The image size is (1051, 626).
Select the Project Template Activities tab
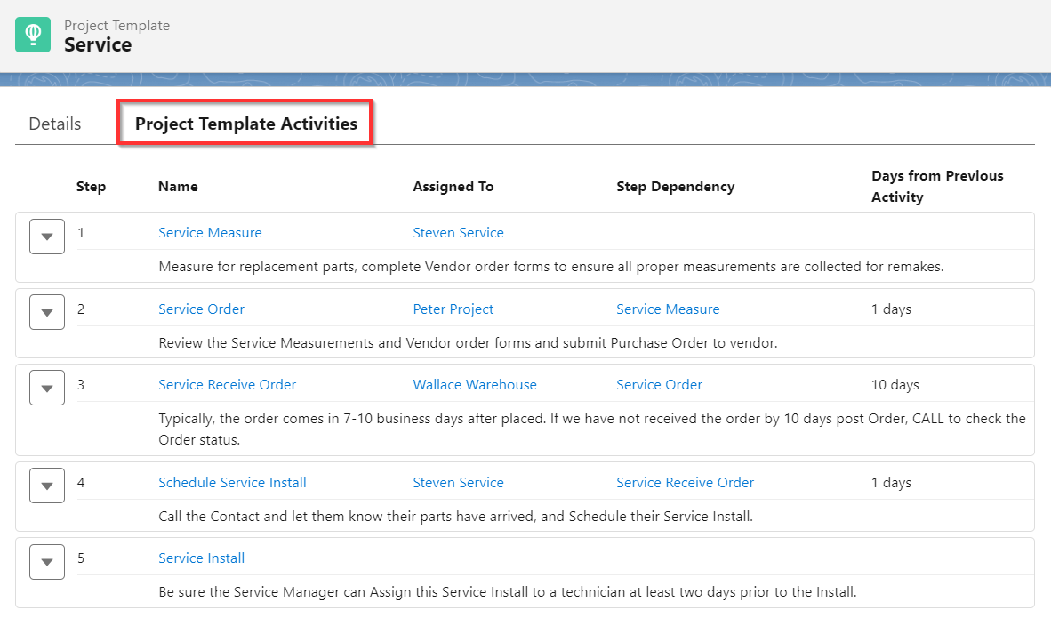245,123
